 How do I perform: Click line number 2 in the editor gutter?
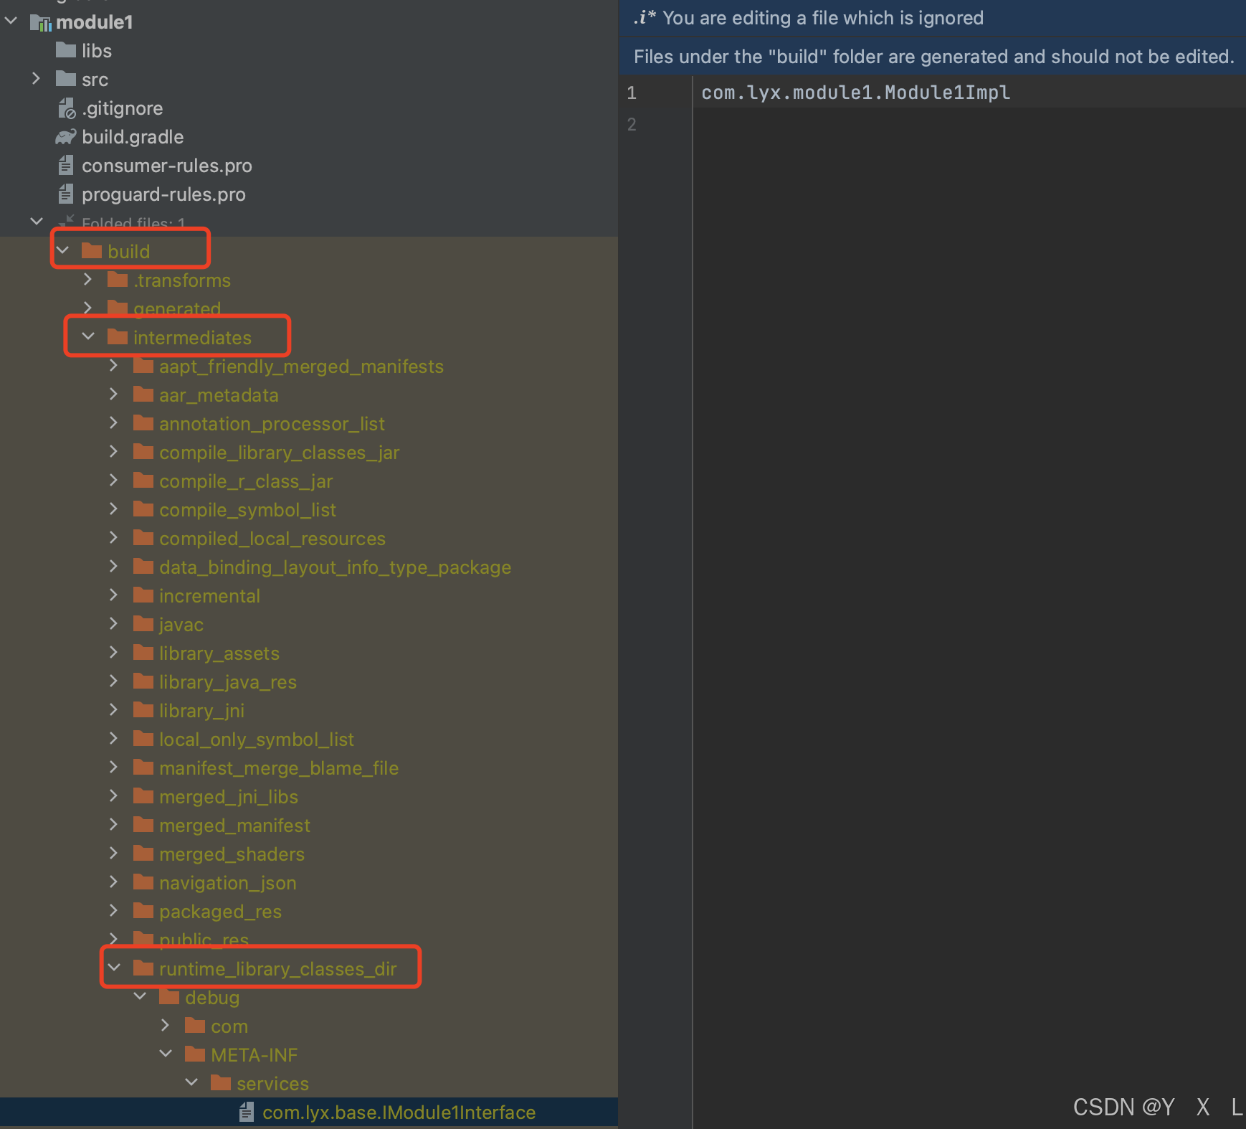(x=632, y=124)
